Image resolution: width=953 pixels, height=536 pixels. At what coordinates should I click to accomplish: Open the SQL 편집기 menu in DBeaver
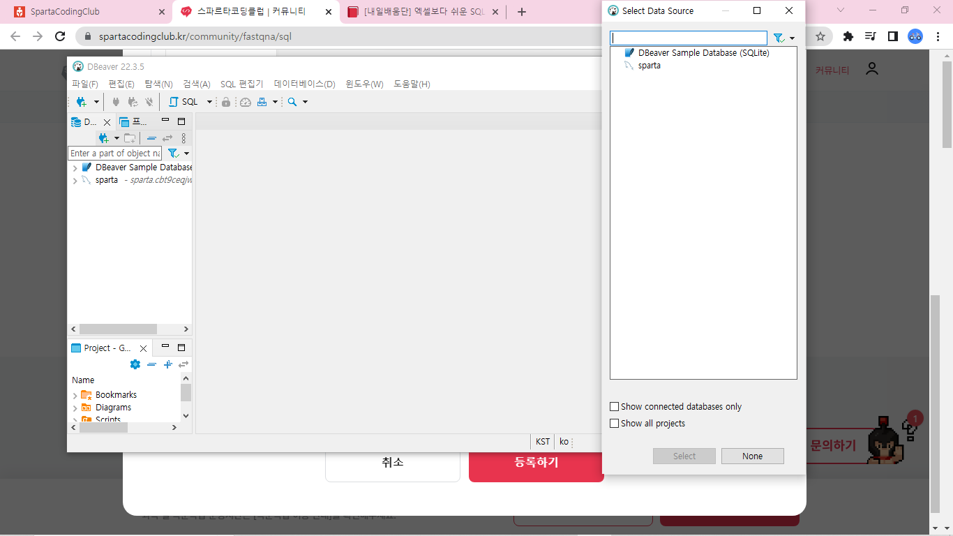pyautogui.click(x=242, y=84)
